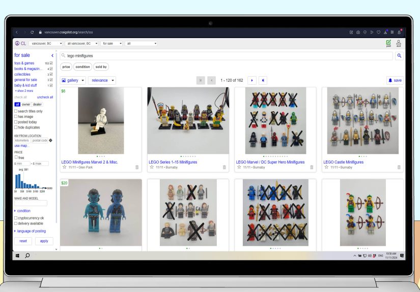
Task: Open the price filter pill
Action: pos(66,67)
